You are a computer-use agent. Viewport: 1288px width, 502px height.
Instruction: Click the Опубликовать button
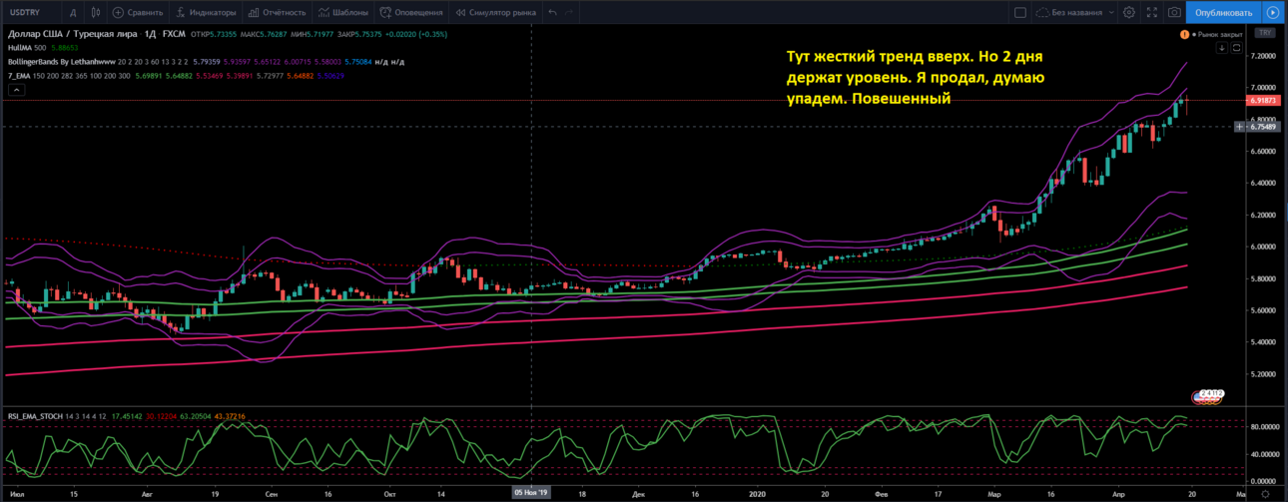(x=1223, y=13)
